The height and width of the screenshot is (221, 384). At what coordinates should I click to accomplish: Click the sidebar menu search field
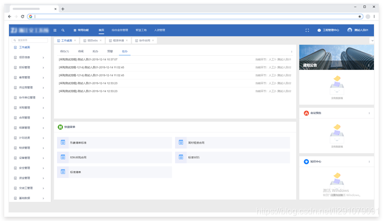(30, 40)
